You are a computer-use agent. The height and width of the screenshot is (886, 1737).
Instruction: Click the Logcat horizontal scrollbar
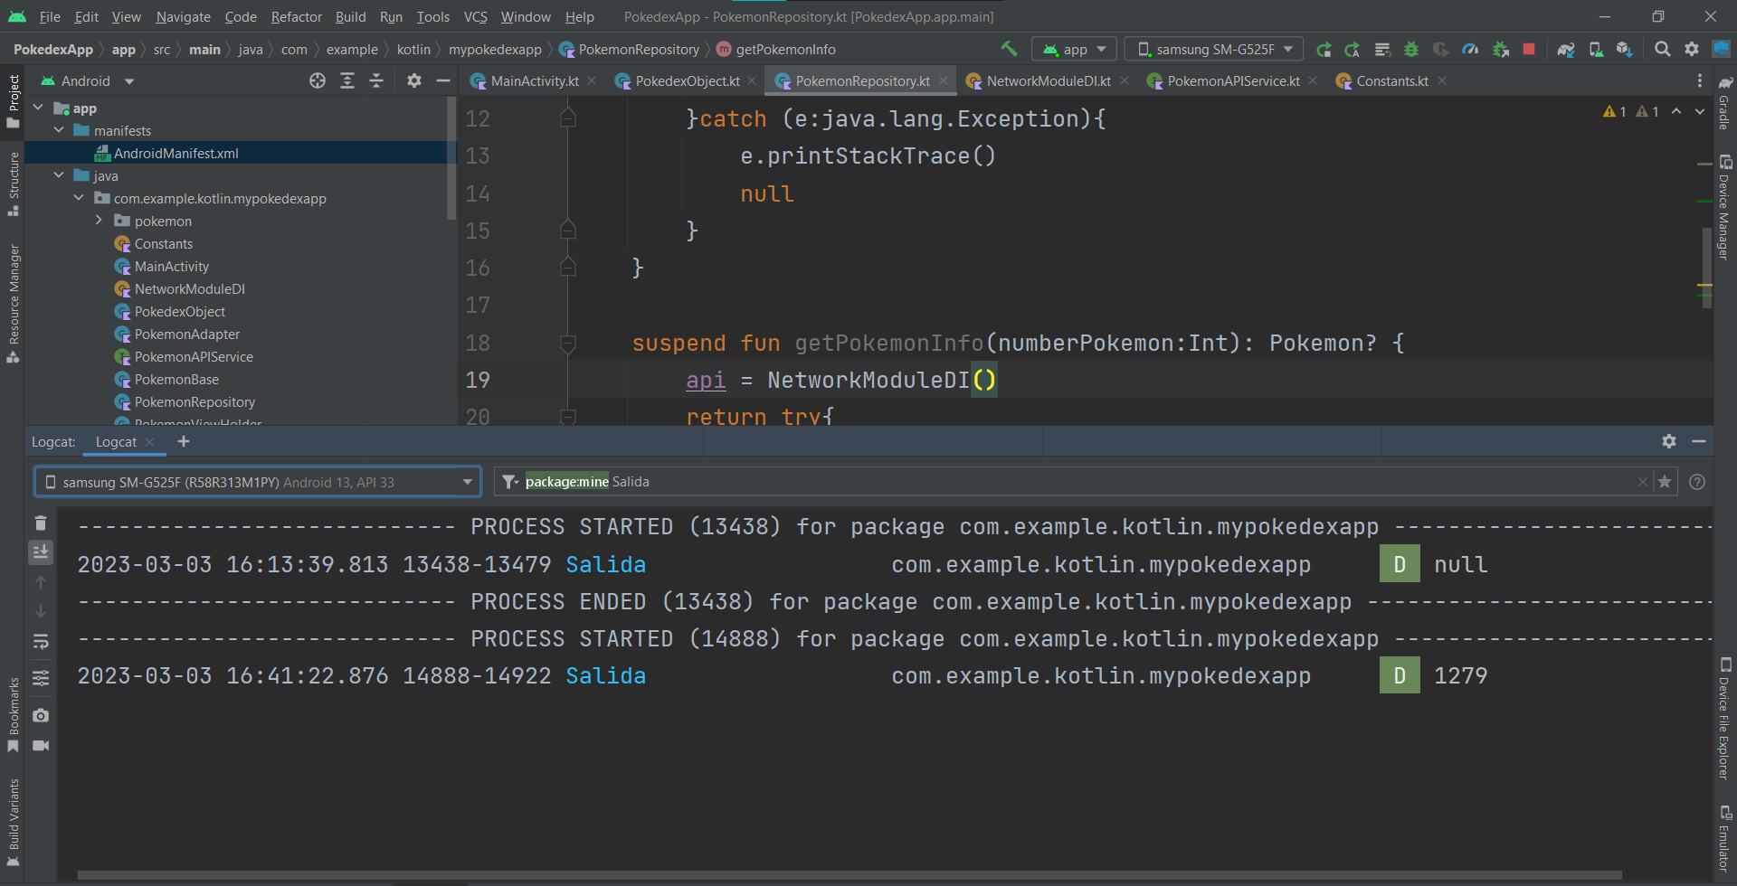[849, 875]
